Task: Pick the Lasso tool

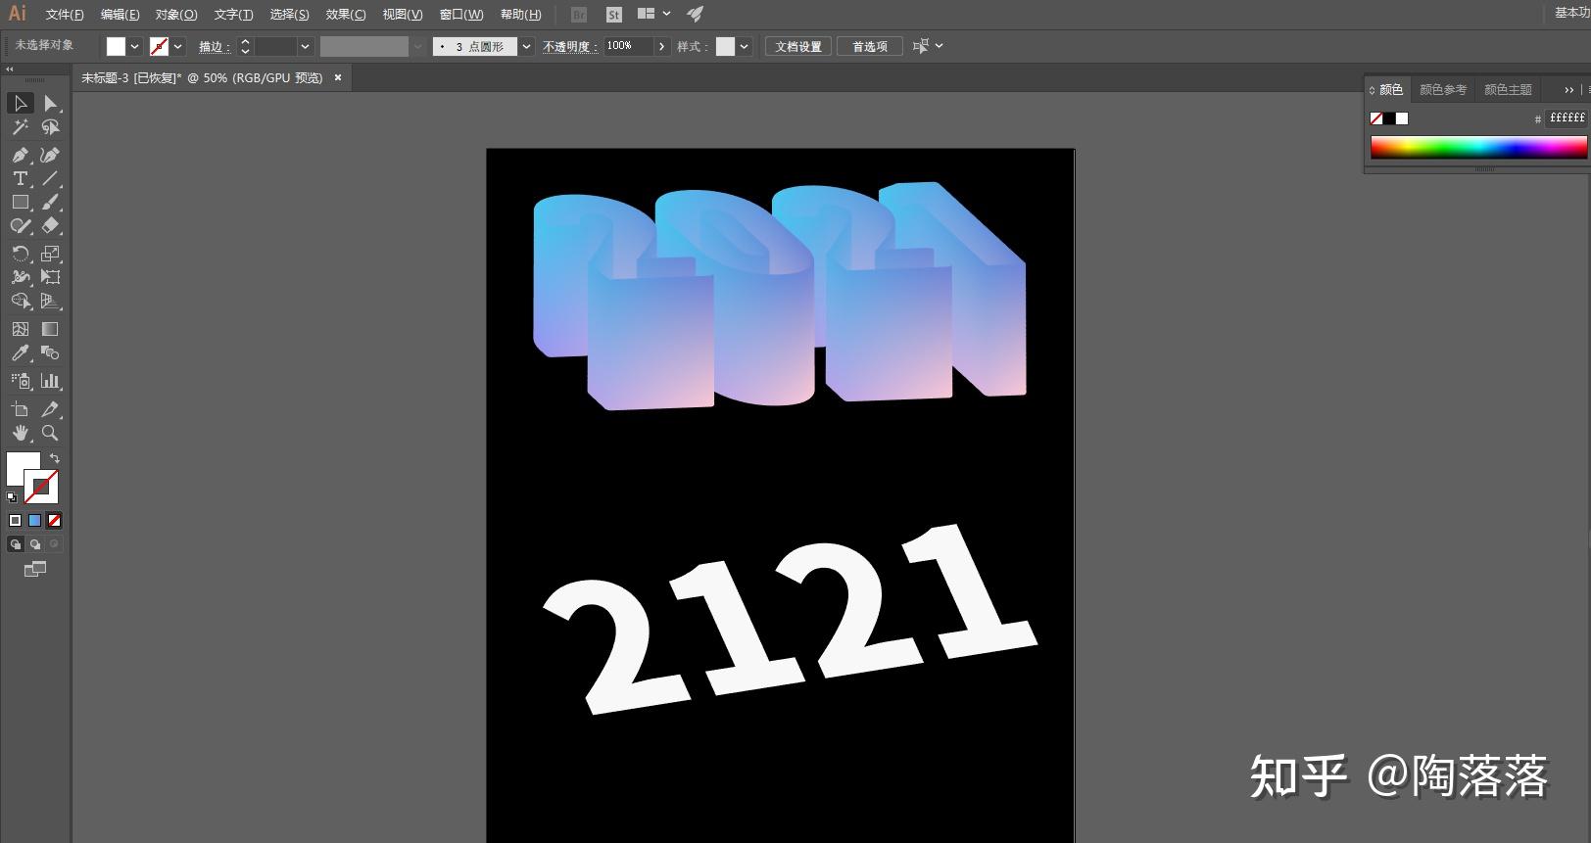Action: click(x=51, y=127)
